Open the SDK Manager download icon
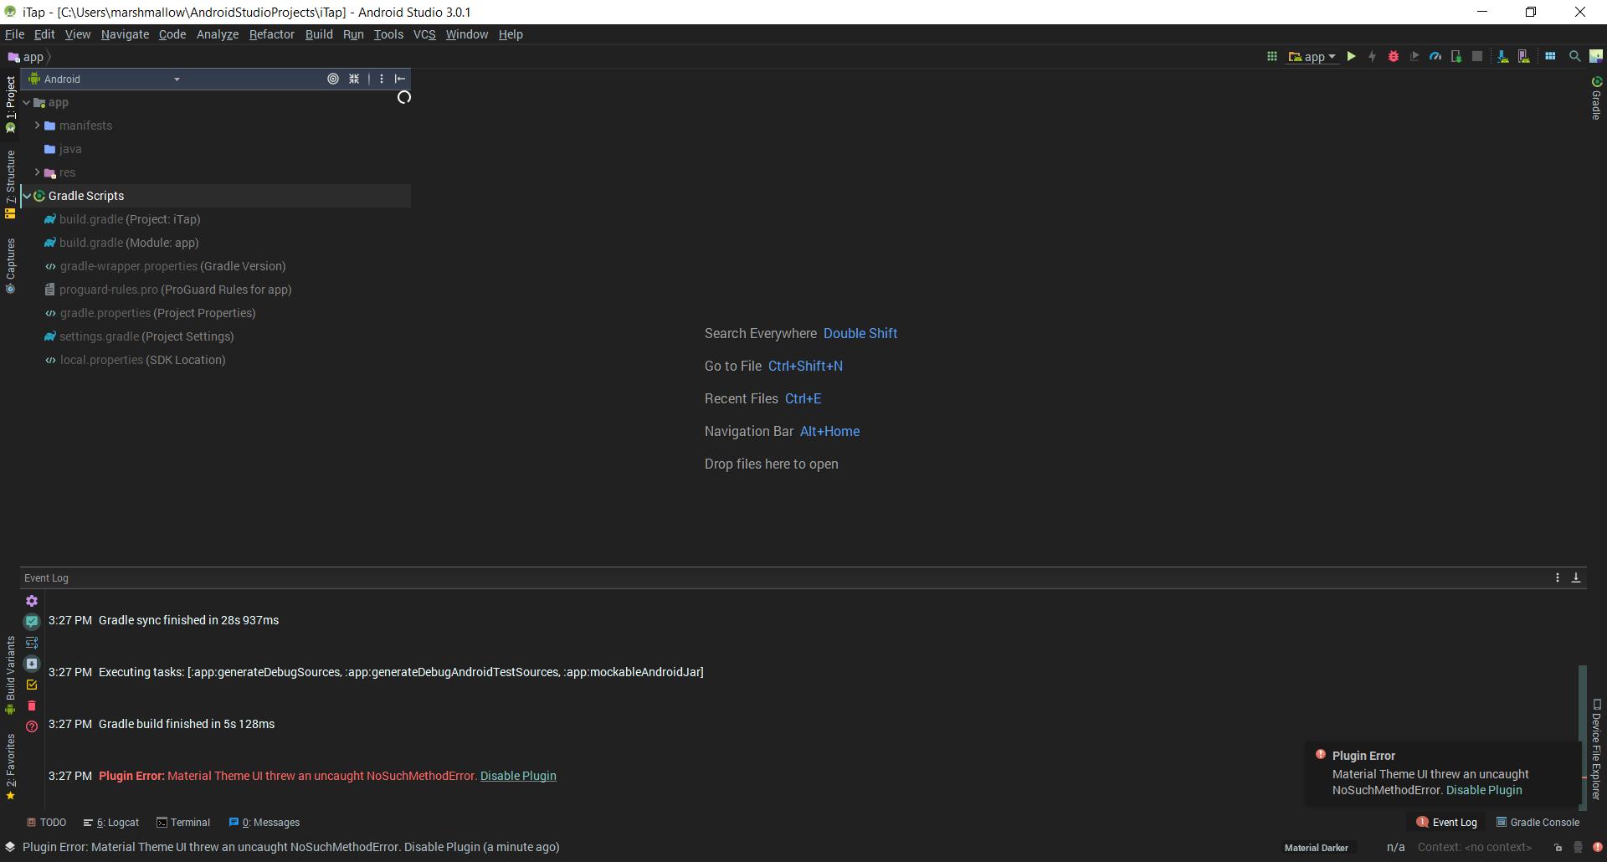This screenshot has width=1607, height=862. coord(1503,56)
